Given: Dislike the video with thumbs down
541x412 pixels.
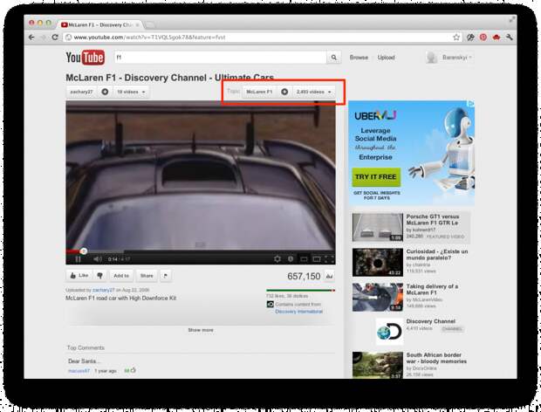Looking at the screenshot, I should pyautogui.click(x=99, y=275).
